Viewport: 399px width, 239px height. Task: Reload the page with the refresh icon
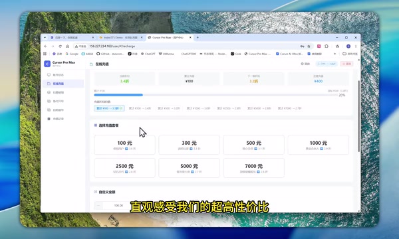(x=60, y=46)
